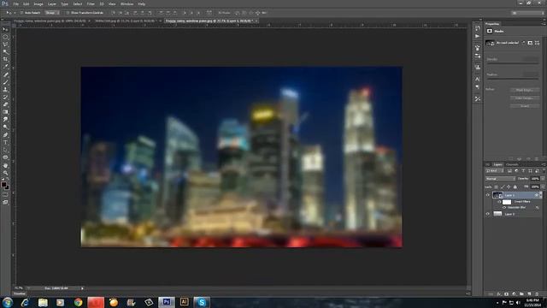Open the workspace switcher dropdown
This screenshot has width=547, height=308.
527,13
